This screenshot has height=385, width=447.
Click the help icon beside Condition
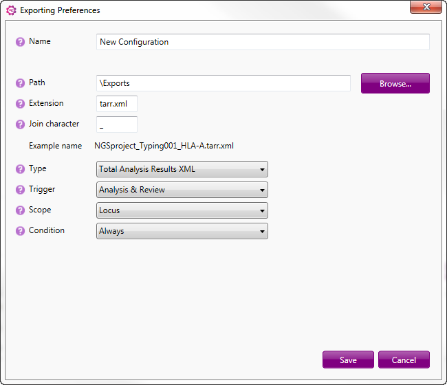tap(20, 231)
